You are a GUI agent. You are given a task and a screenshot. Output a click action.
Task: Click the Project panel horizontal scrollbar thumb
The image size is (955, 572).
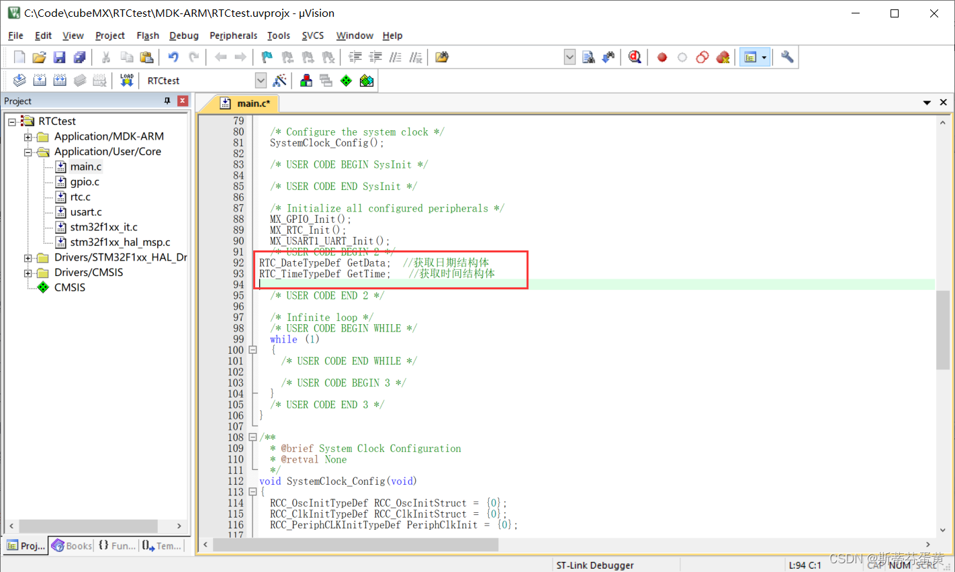pyautogui.click(x=88, y=526)
